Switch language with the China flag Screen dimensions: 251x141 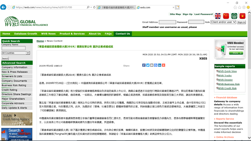(x=226, y=16)
